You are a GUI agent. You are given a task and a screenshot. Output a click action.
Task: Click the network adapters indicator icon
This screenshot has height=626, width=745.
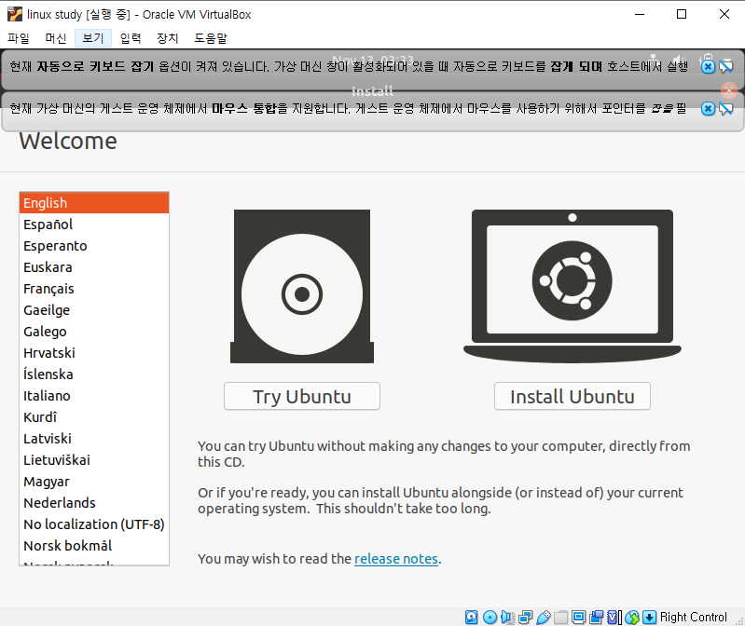(526, 617)
